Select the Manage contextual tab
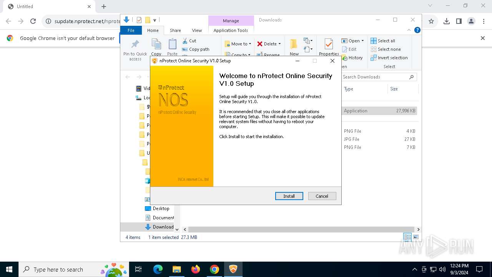This screenshot has width=492, height=277. click(231, 21)
